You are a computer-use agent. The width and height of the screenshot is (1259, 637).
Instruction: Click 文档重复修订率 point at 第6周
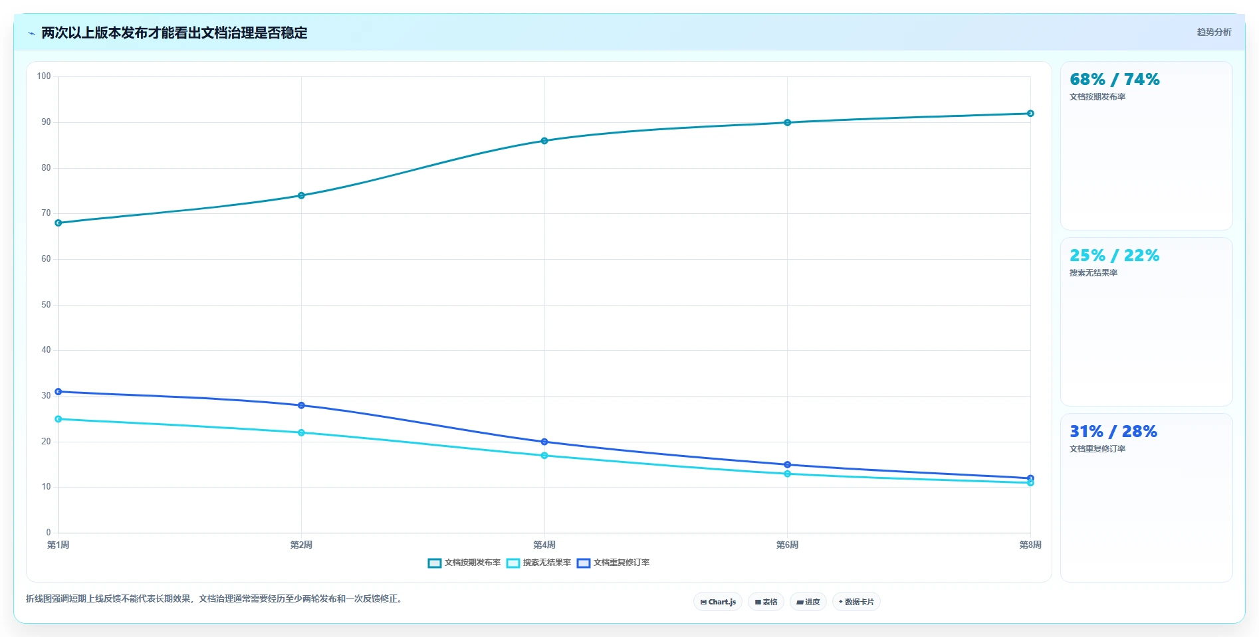coord(787,465)
